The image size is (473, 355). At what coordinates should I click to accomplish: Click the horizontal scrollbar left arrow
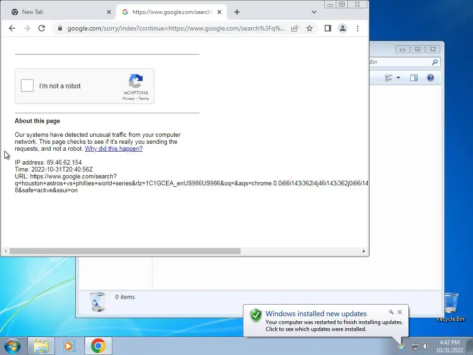(x=6, y=251)
